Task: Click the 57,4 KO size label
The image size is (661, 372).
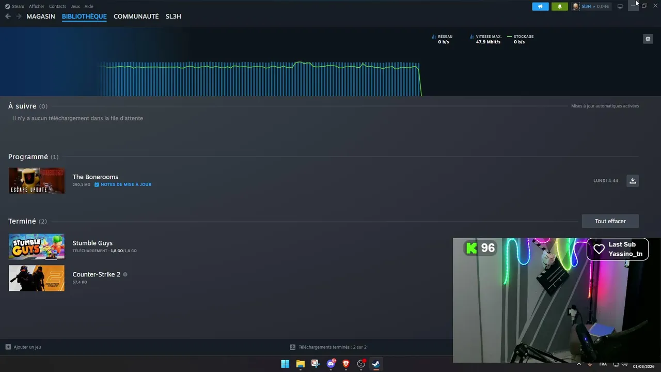Action: click(x=80, y=282)
